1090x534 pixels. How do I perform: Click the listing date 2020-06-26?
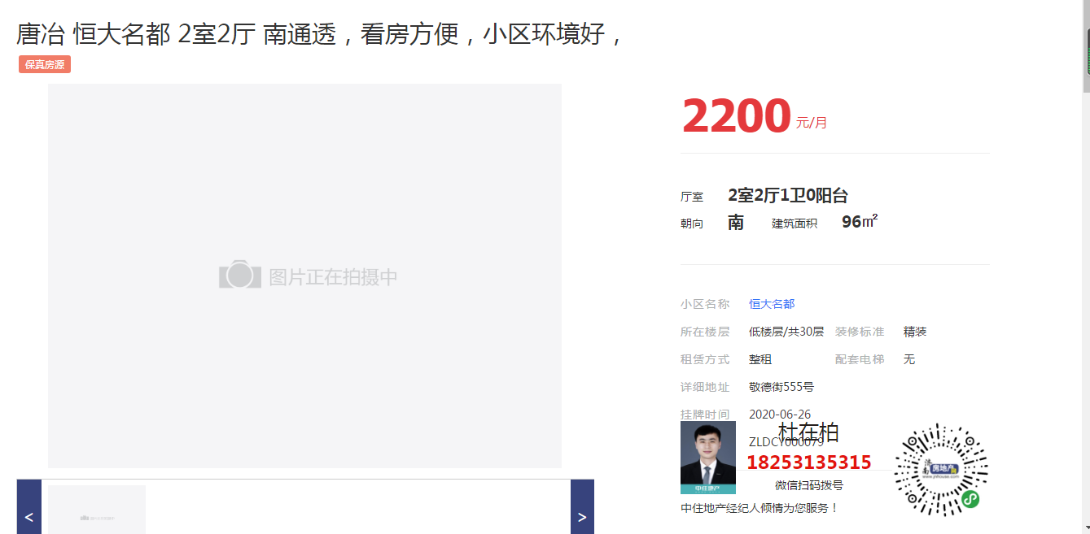pyautogui.click(x=779, y=415)
